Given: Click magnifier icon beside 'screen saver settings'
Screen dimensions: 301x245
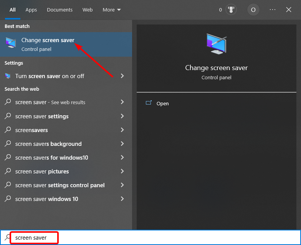Looking at the screenshot, I should pyautogui.click(x=8, y=116).
